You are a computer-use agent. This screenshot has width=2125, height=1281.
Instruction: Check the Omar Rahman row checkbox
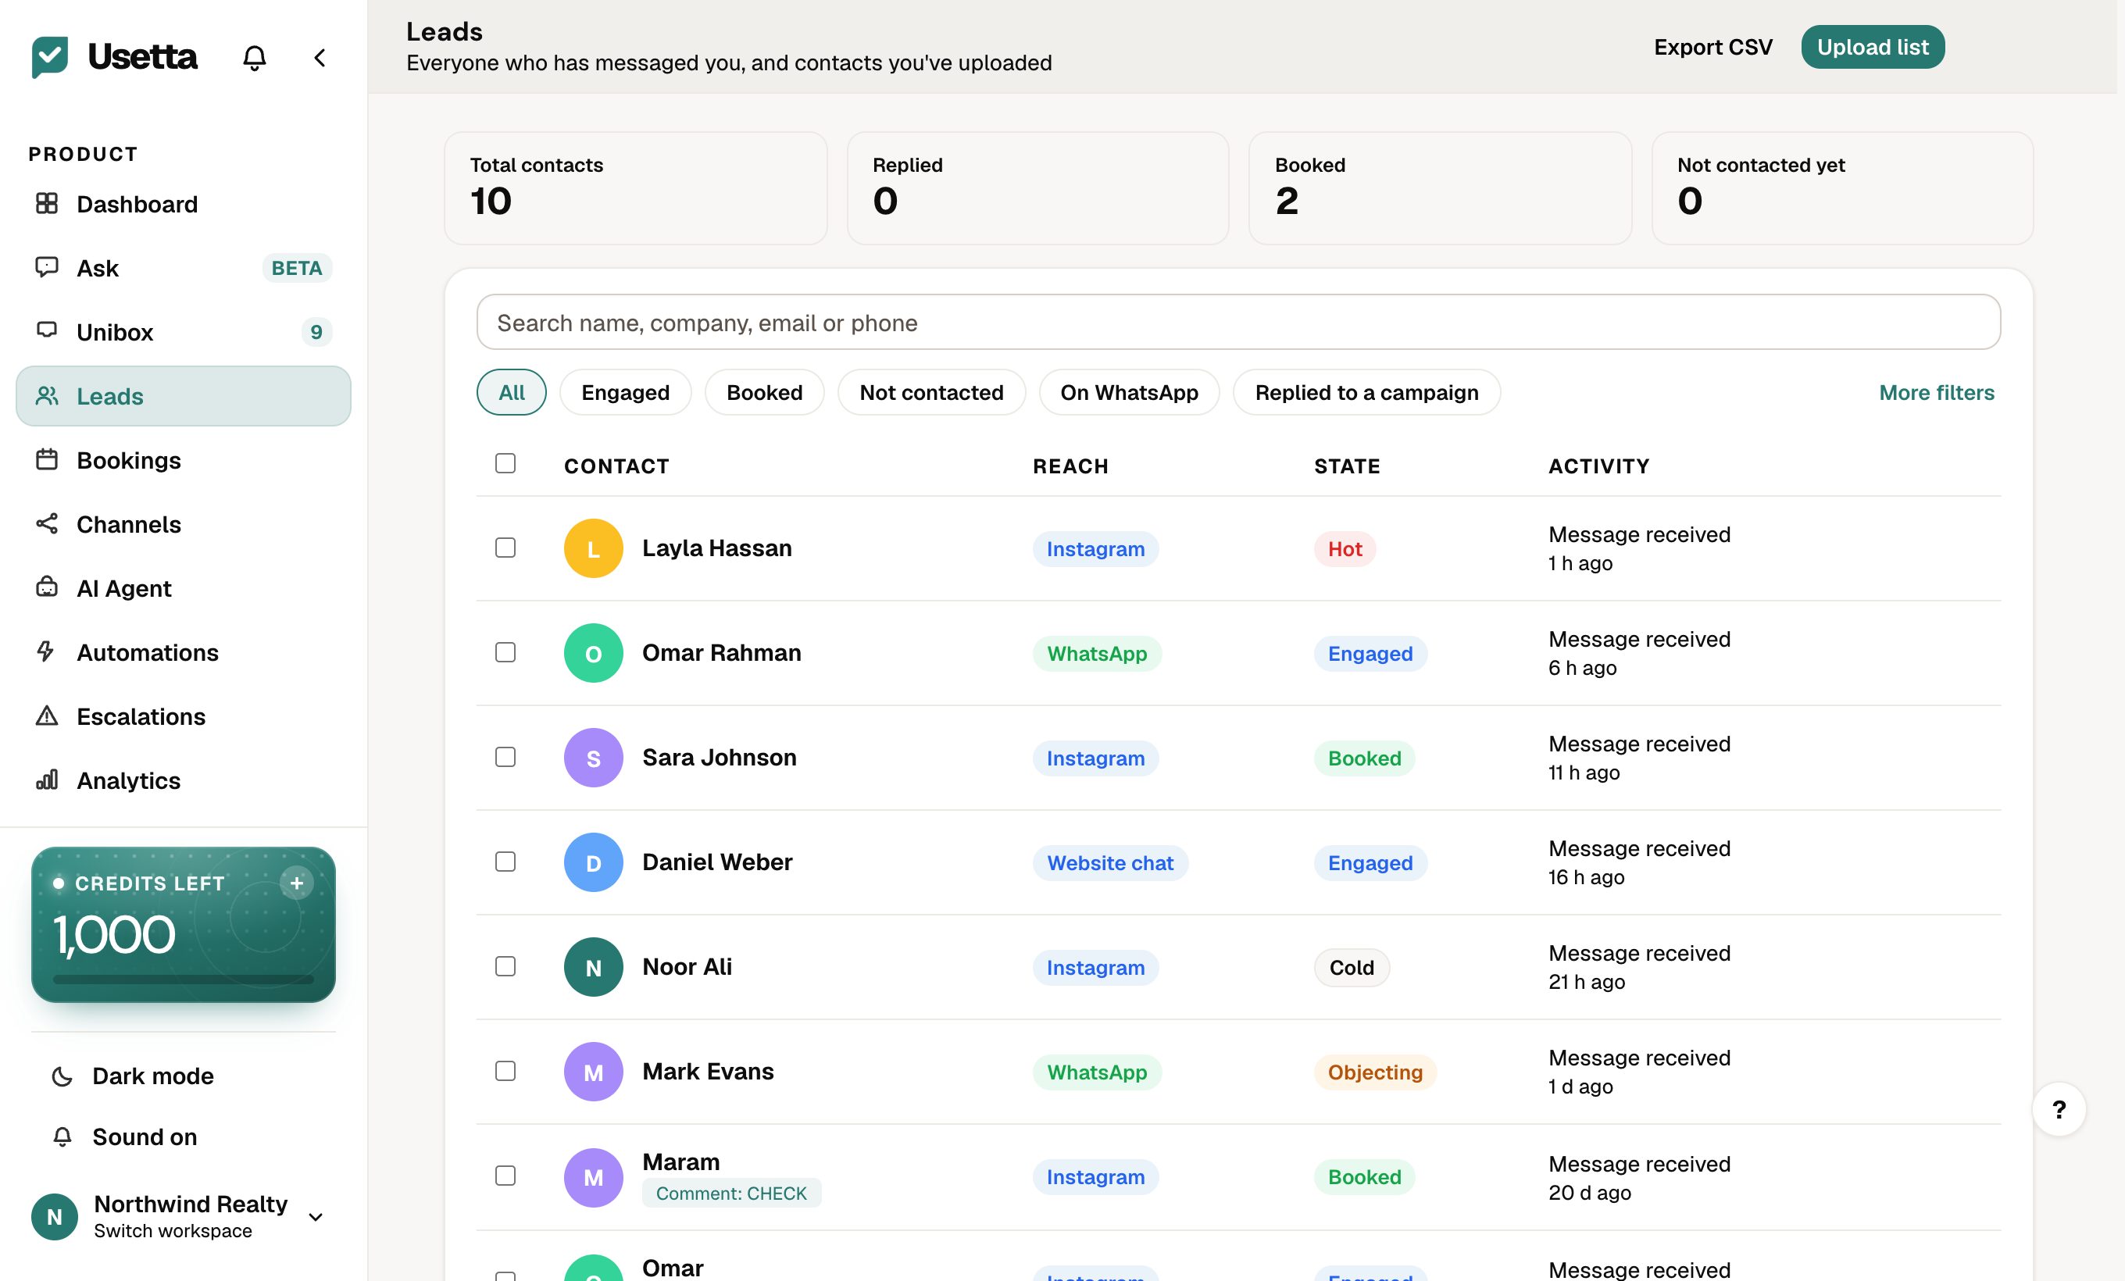click(505, 652)
